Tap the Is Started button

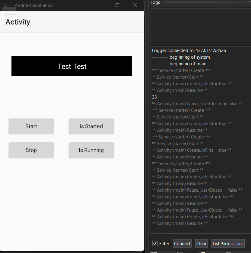click(91, 126)
